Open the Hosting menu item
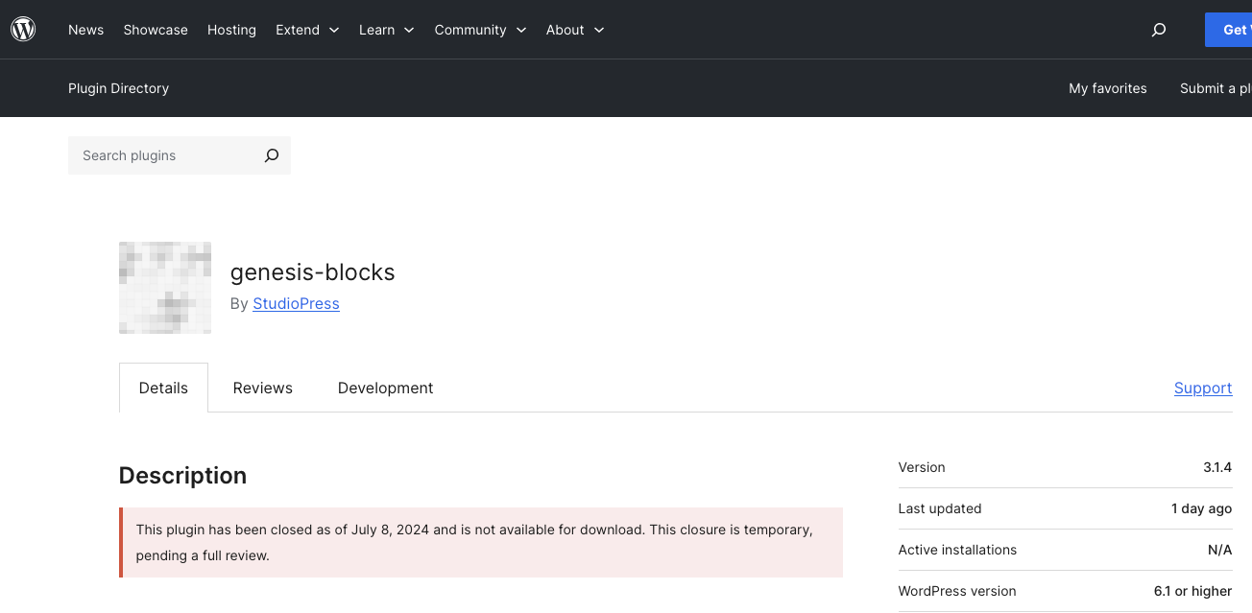The height and width of the screenshot is (613, 1252). tap(231, 30)
